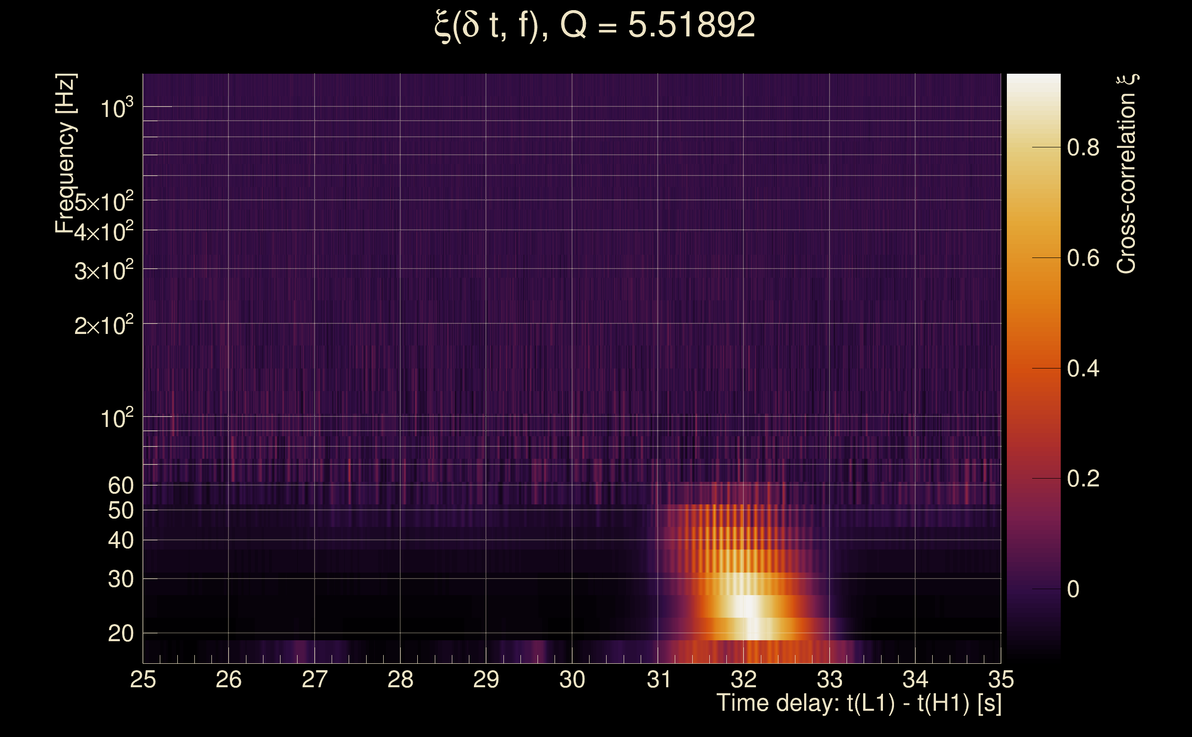Click the x-axis tick label 30
Image resolution: width=1192 pixels, height=737 pixels.
coord(572,679)
